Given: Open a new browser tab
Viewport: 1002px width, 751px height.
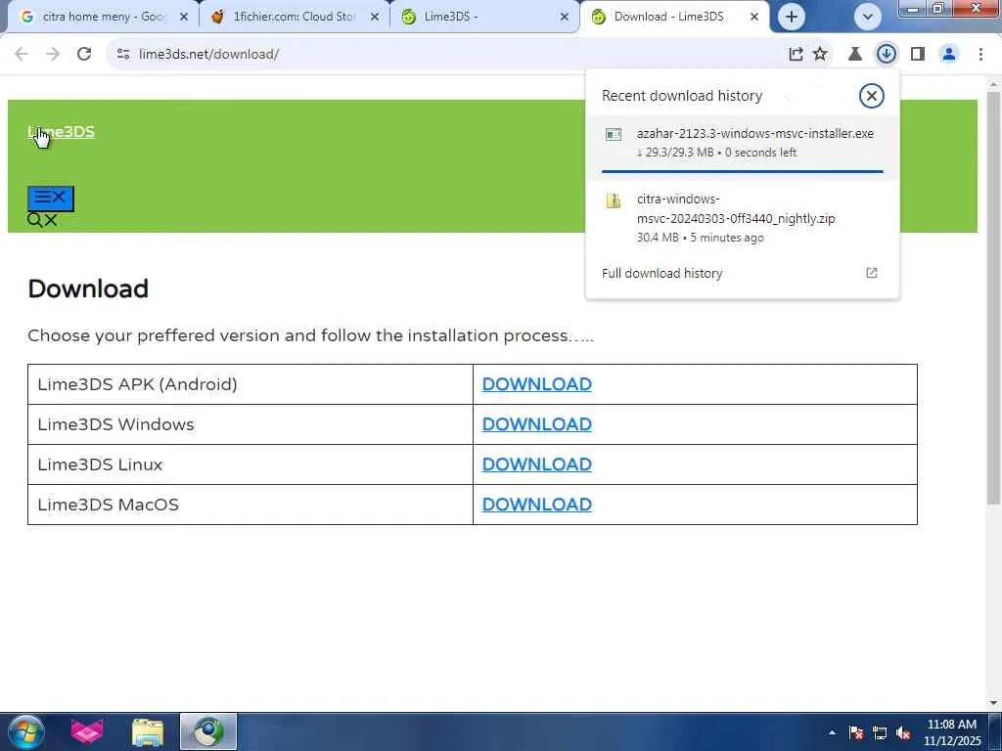Looking at the screenshot, I should click(x=791, y=17).
